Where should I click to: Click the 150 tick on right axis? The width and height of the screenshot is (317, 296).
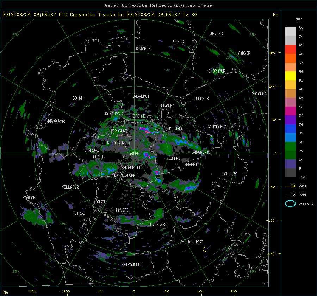[272, 53]
